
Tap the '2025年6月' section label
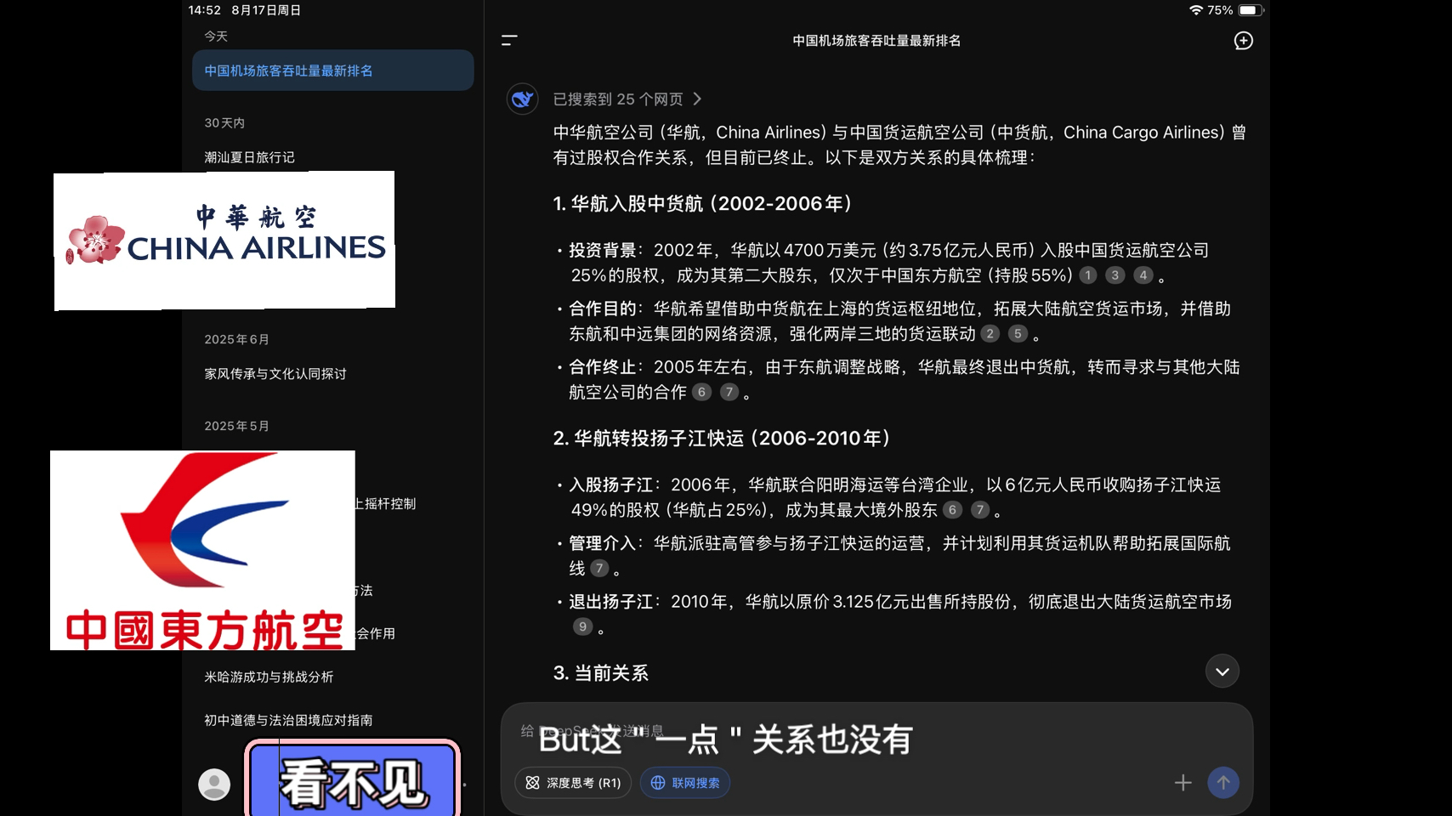coord(236,339)
